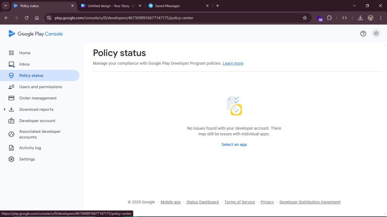
Task: Click the Settings label in sidebar
Action: coord(27,159)
